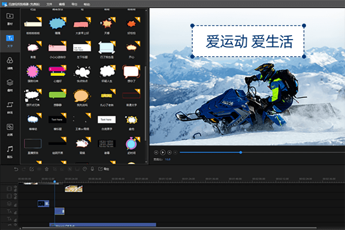345x230 pixels.
Task: Open the 叠附 overlays panel in the sidebar
Action: tap(10, 84)
